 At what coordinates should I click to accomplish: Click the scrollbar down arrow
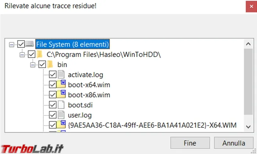tap(248, 127)
